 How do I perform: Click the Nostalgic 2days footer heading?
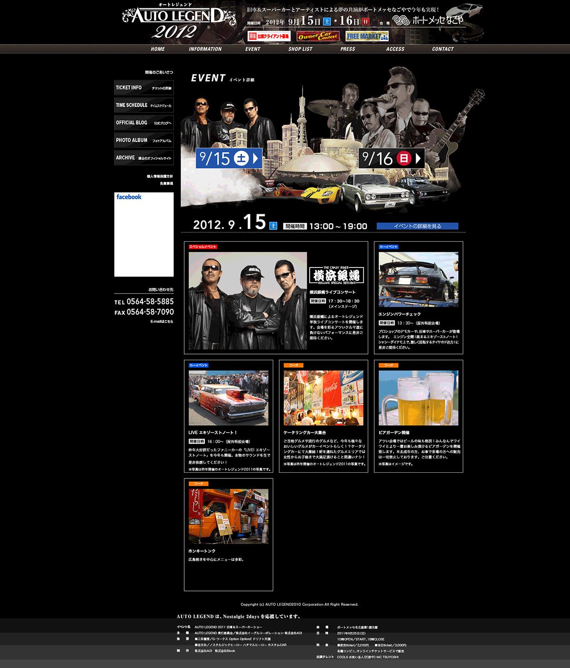point(239,617)
